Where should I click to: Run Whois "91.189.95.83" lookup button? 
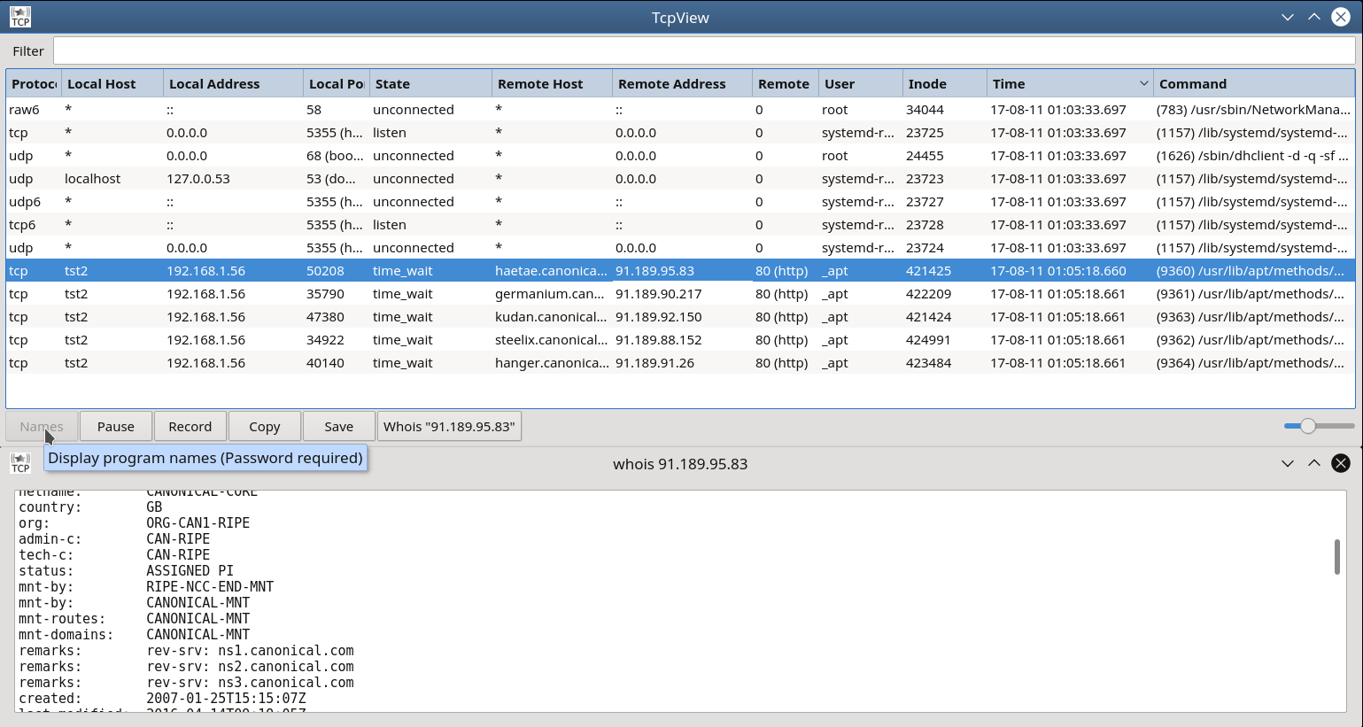click(449, 426)
